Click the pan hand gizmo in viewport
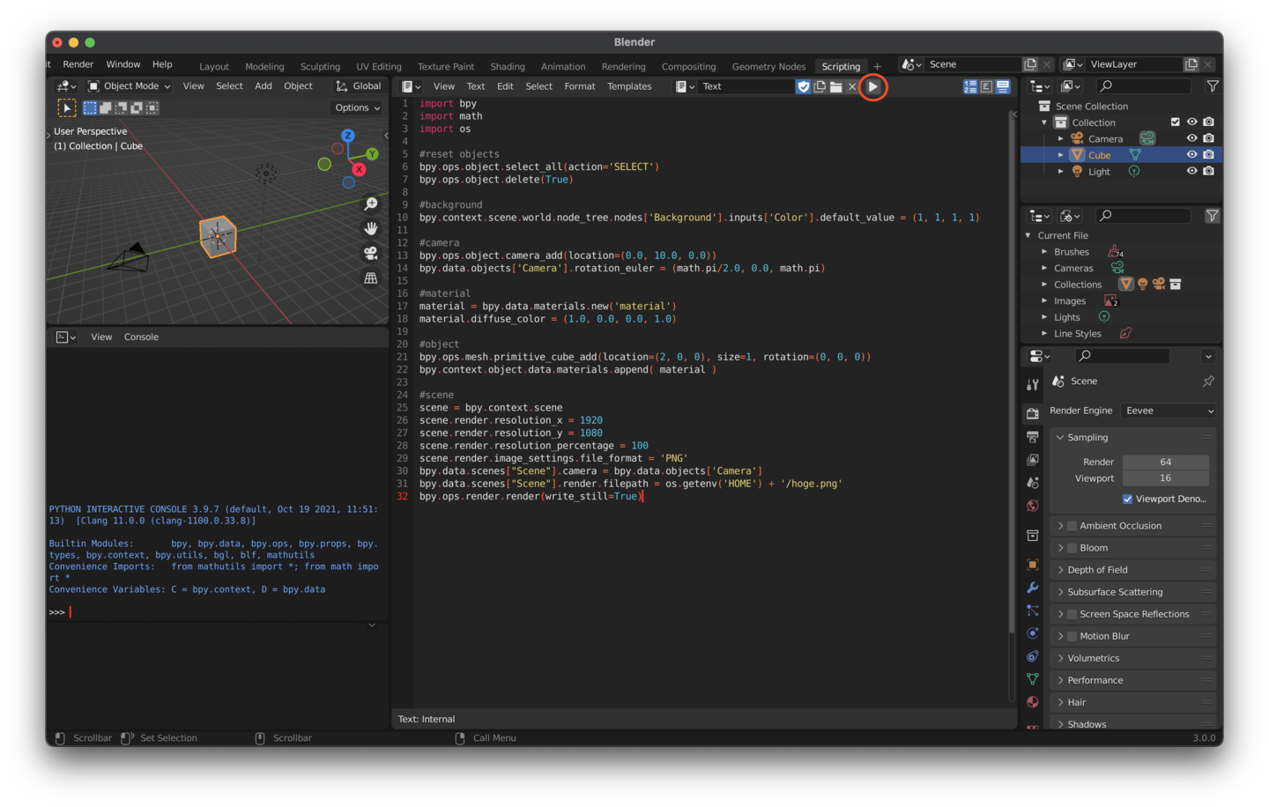Image resolution: width=1269 pixels, height=807 pixels. (371, 228)
